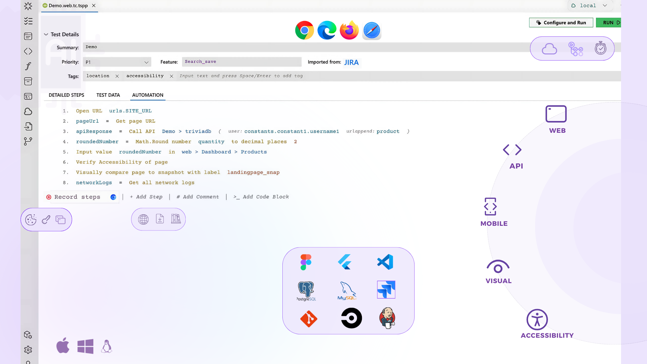647x364 pixels.
Task: Click the Jenkins integration icon
Action: pos(387,318)
